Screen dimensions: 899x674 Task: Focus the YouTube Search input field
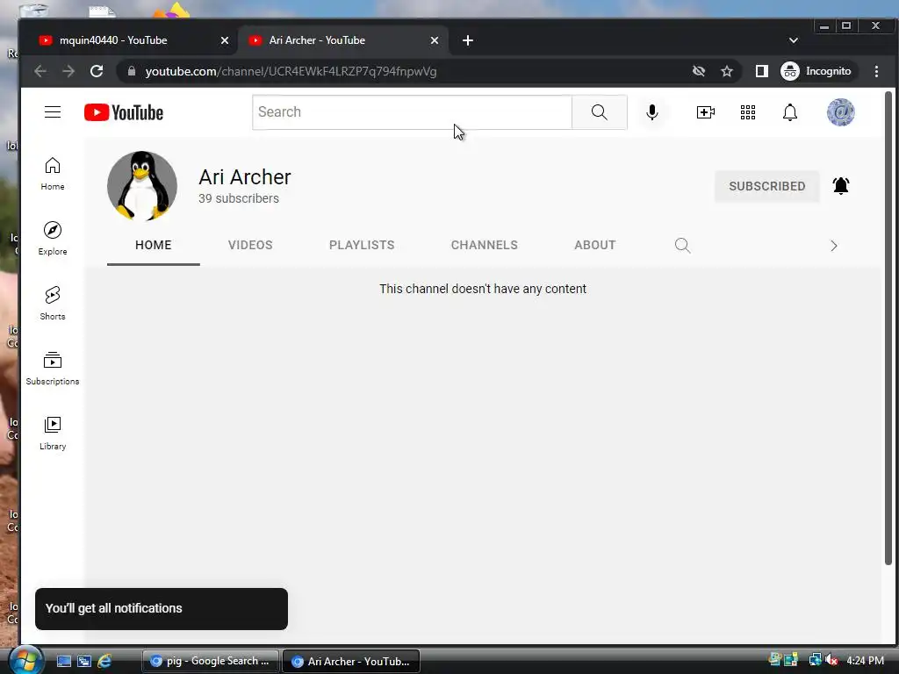tap(412, 112)
